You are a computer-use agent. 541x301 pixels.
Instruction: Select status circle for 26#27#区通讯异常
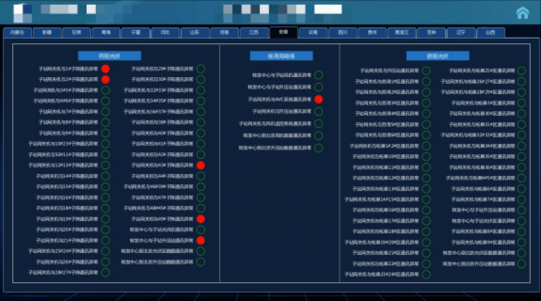click(x=521, y=81)
